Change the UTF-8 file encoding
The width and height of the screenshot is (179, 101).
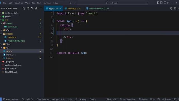tap(108, 99)
